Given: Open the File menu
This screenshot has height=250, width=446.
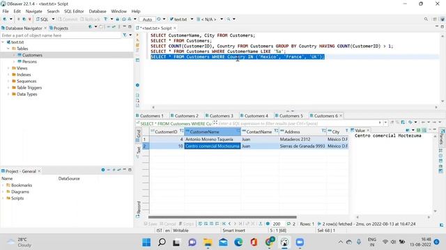Looking at the screenshot, I should (x=6, y=11).
